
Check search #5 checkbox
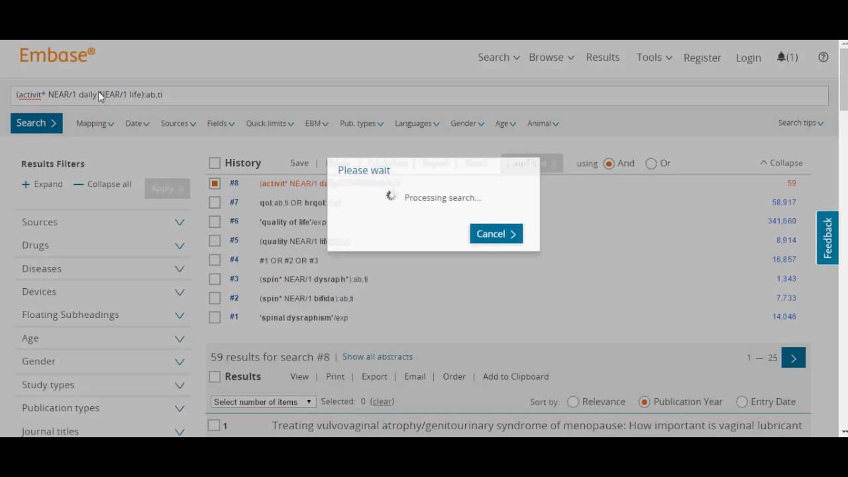point(215,240)
